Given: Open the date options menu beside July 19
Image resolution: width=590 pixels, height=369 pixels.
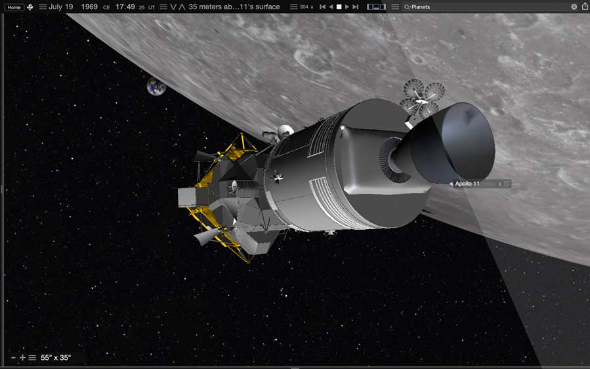Looking at the screenshot, I should click(43, 7).
